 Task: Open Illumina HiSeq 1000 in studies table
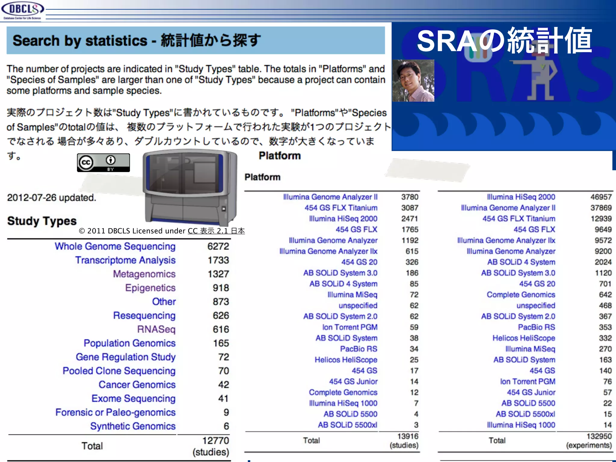point(343,403)
